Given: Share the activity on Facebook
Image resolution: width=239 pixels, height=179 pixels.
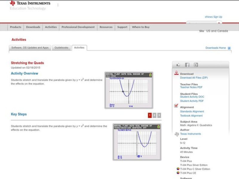Looking at the screenshot, I should tap(187, 65).
